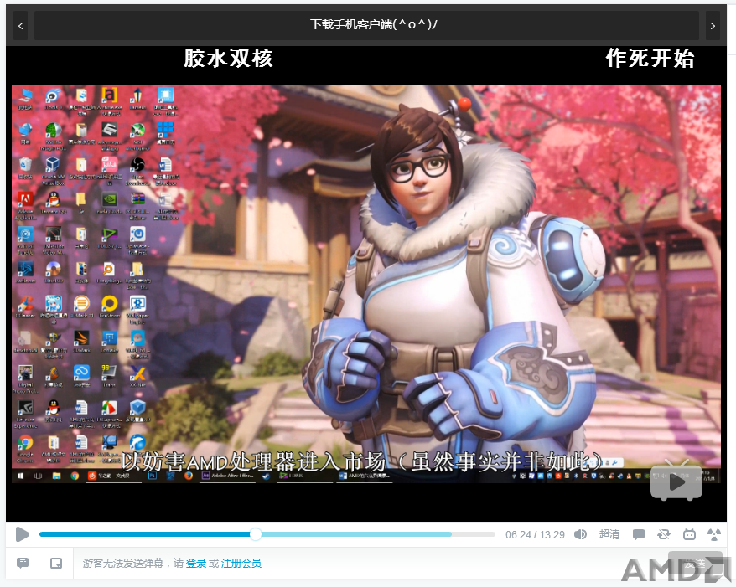Toggle danmaku display with the speech-bubble icon
The image size is (736, 587).
[x=639, y=534]
